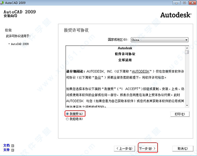Click the Autodesk logo at top right
The height and width of the screenshot is (156, 197).
click(176, 15)
